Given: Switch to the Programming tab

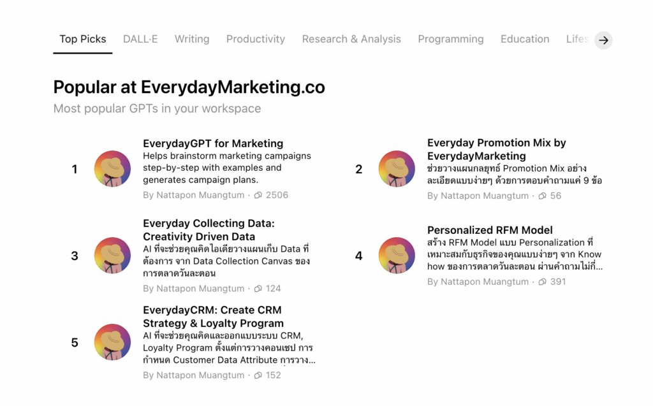Looking at the screenshot, I should tap(451, 39).
